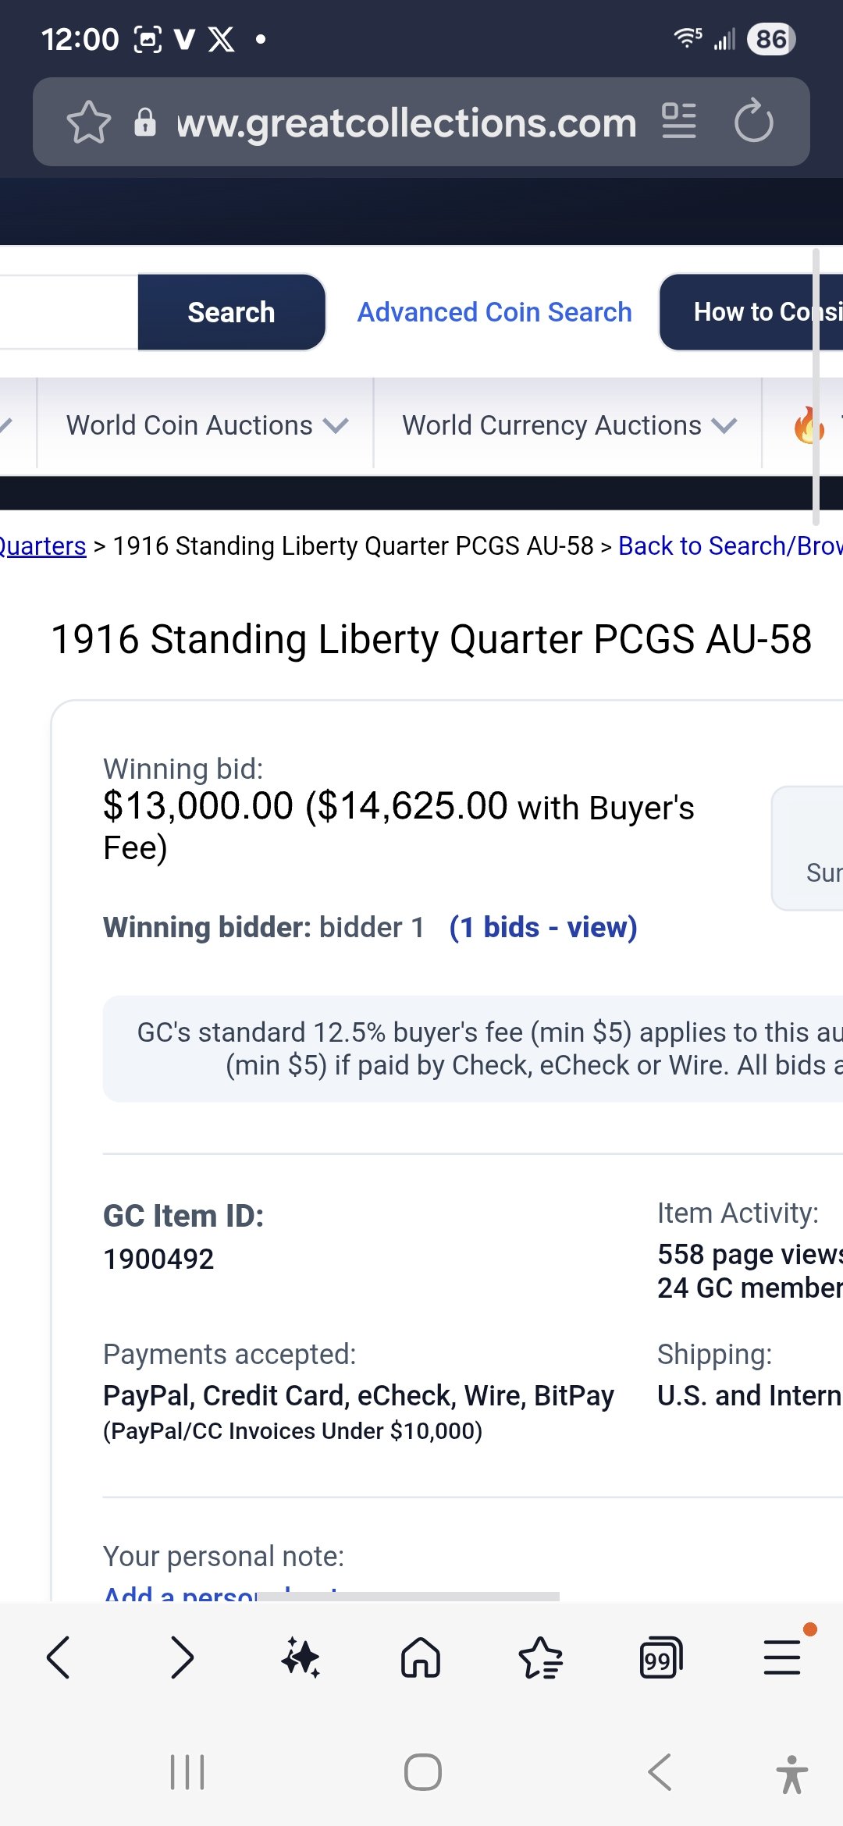The height and width of the screenshot is (1826, 843).
Task: Open Android recent apps button
Action: point(187,1771)
